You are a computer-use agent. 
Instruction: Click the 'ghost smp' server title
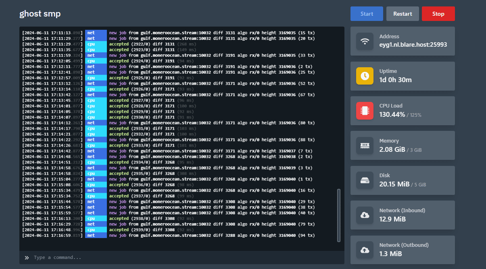click(40, 13)
